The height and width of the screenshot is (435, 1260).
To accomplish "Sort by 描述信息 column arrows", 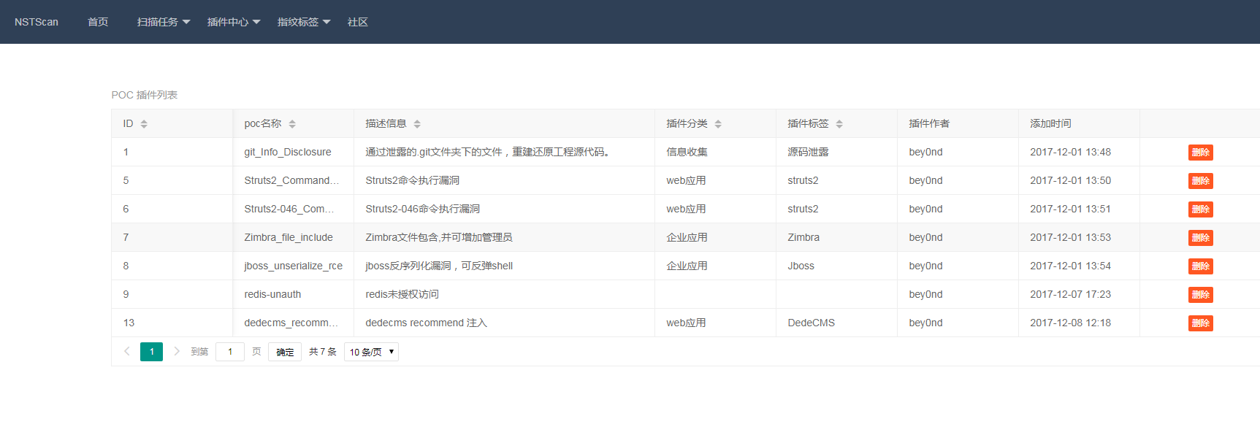I will pyautogui.click(x=417, y=124).
